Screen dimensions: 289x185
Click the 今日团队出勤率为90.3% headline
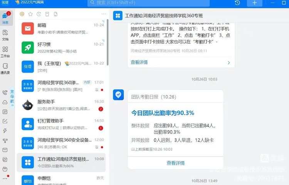click(x=163, y=113)
